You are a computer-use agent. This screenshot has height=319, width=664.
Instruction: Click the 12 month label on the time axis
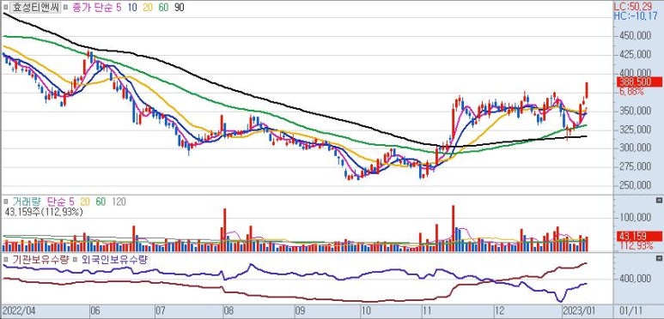click(500, 311)
